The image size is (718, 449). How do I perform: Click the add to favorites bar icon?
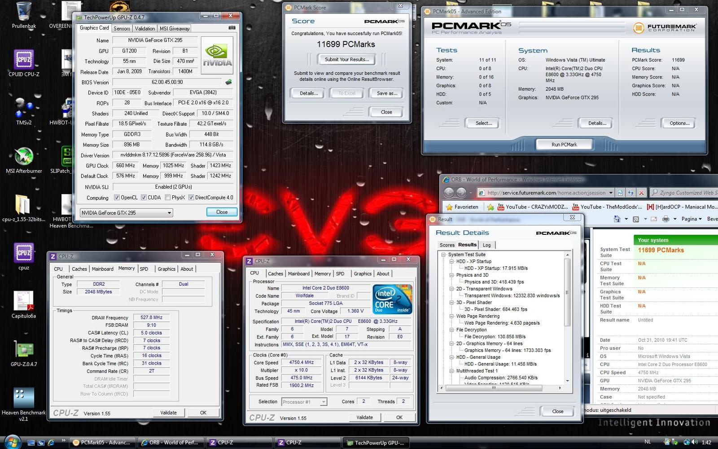491,207
